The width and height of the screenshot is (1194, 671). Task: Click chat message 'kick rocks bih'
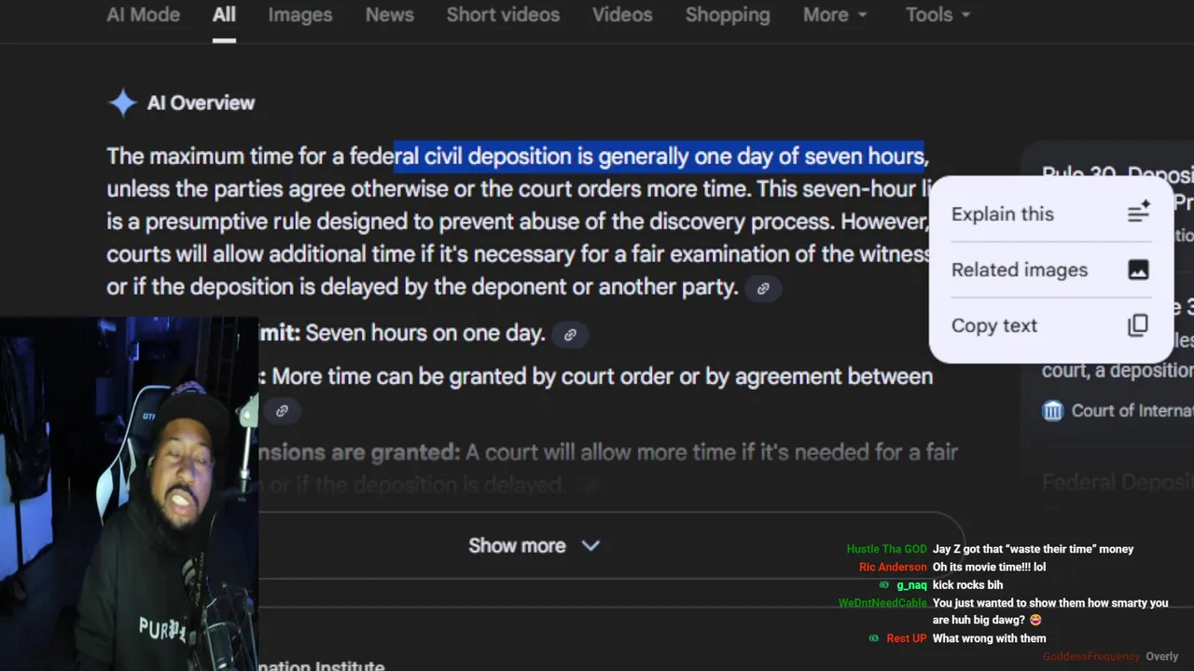(967, 585)
